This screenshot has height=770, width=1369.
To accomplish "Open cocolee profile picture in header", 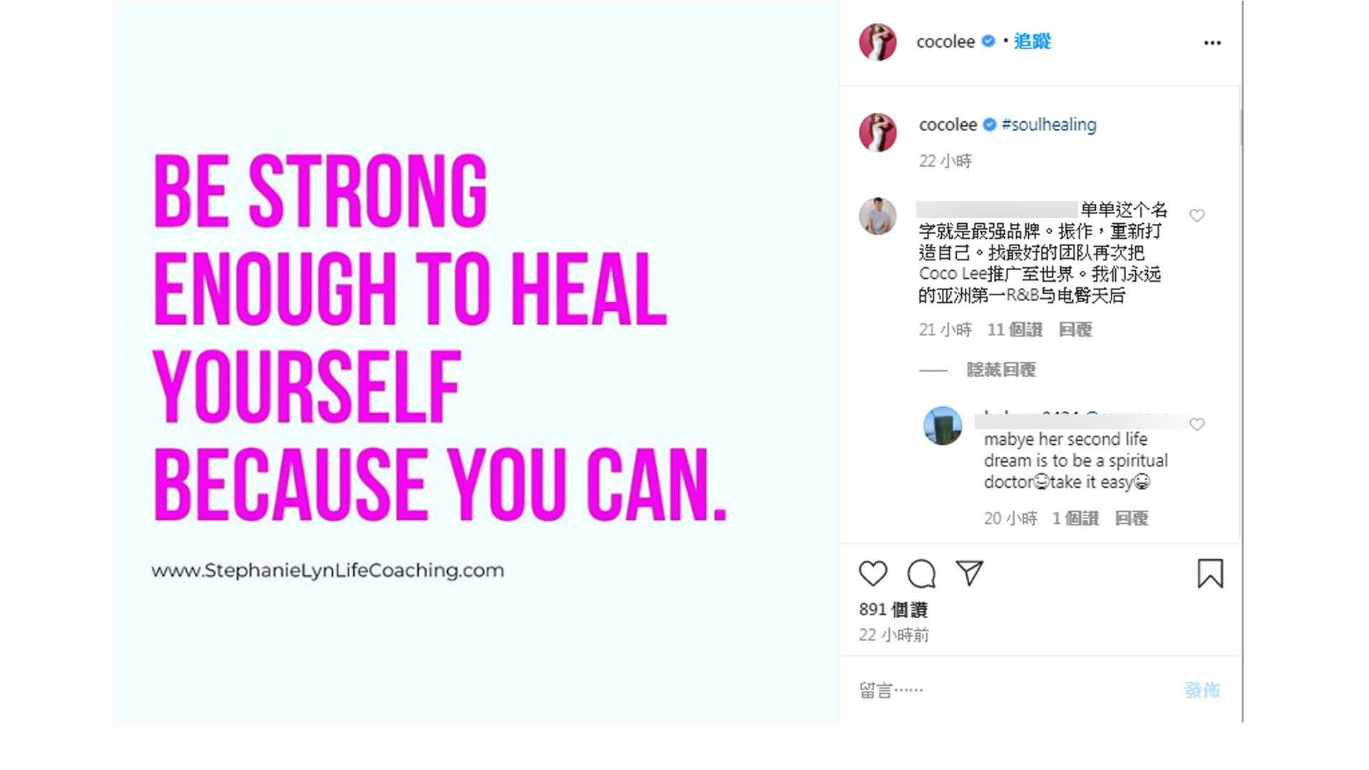I will 878,42.
